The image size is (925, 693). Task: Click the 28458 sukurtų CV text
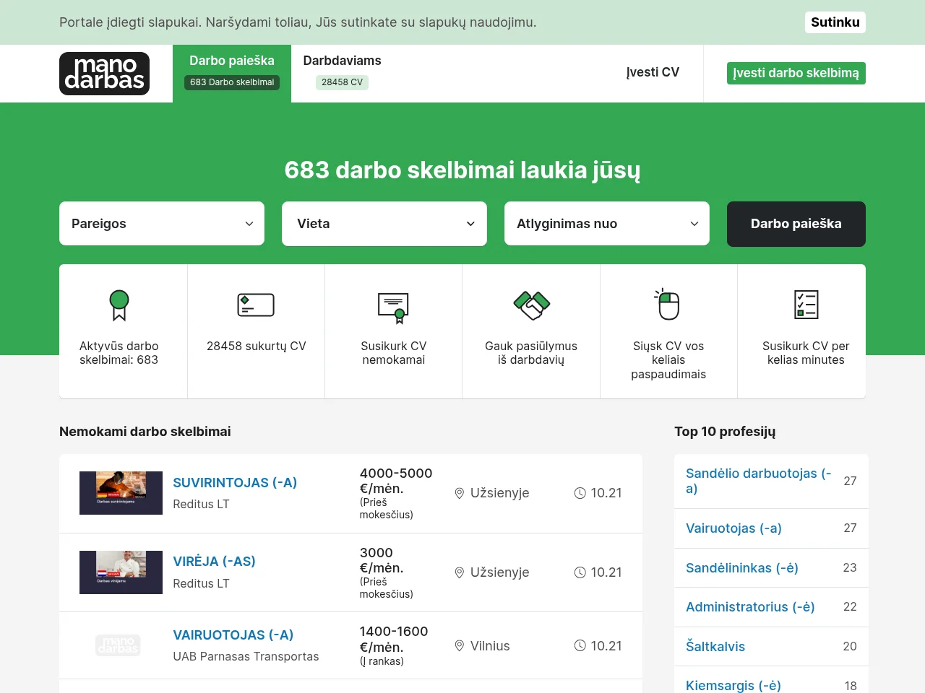click(257, 346)
